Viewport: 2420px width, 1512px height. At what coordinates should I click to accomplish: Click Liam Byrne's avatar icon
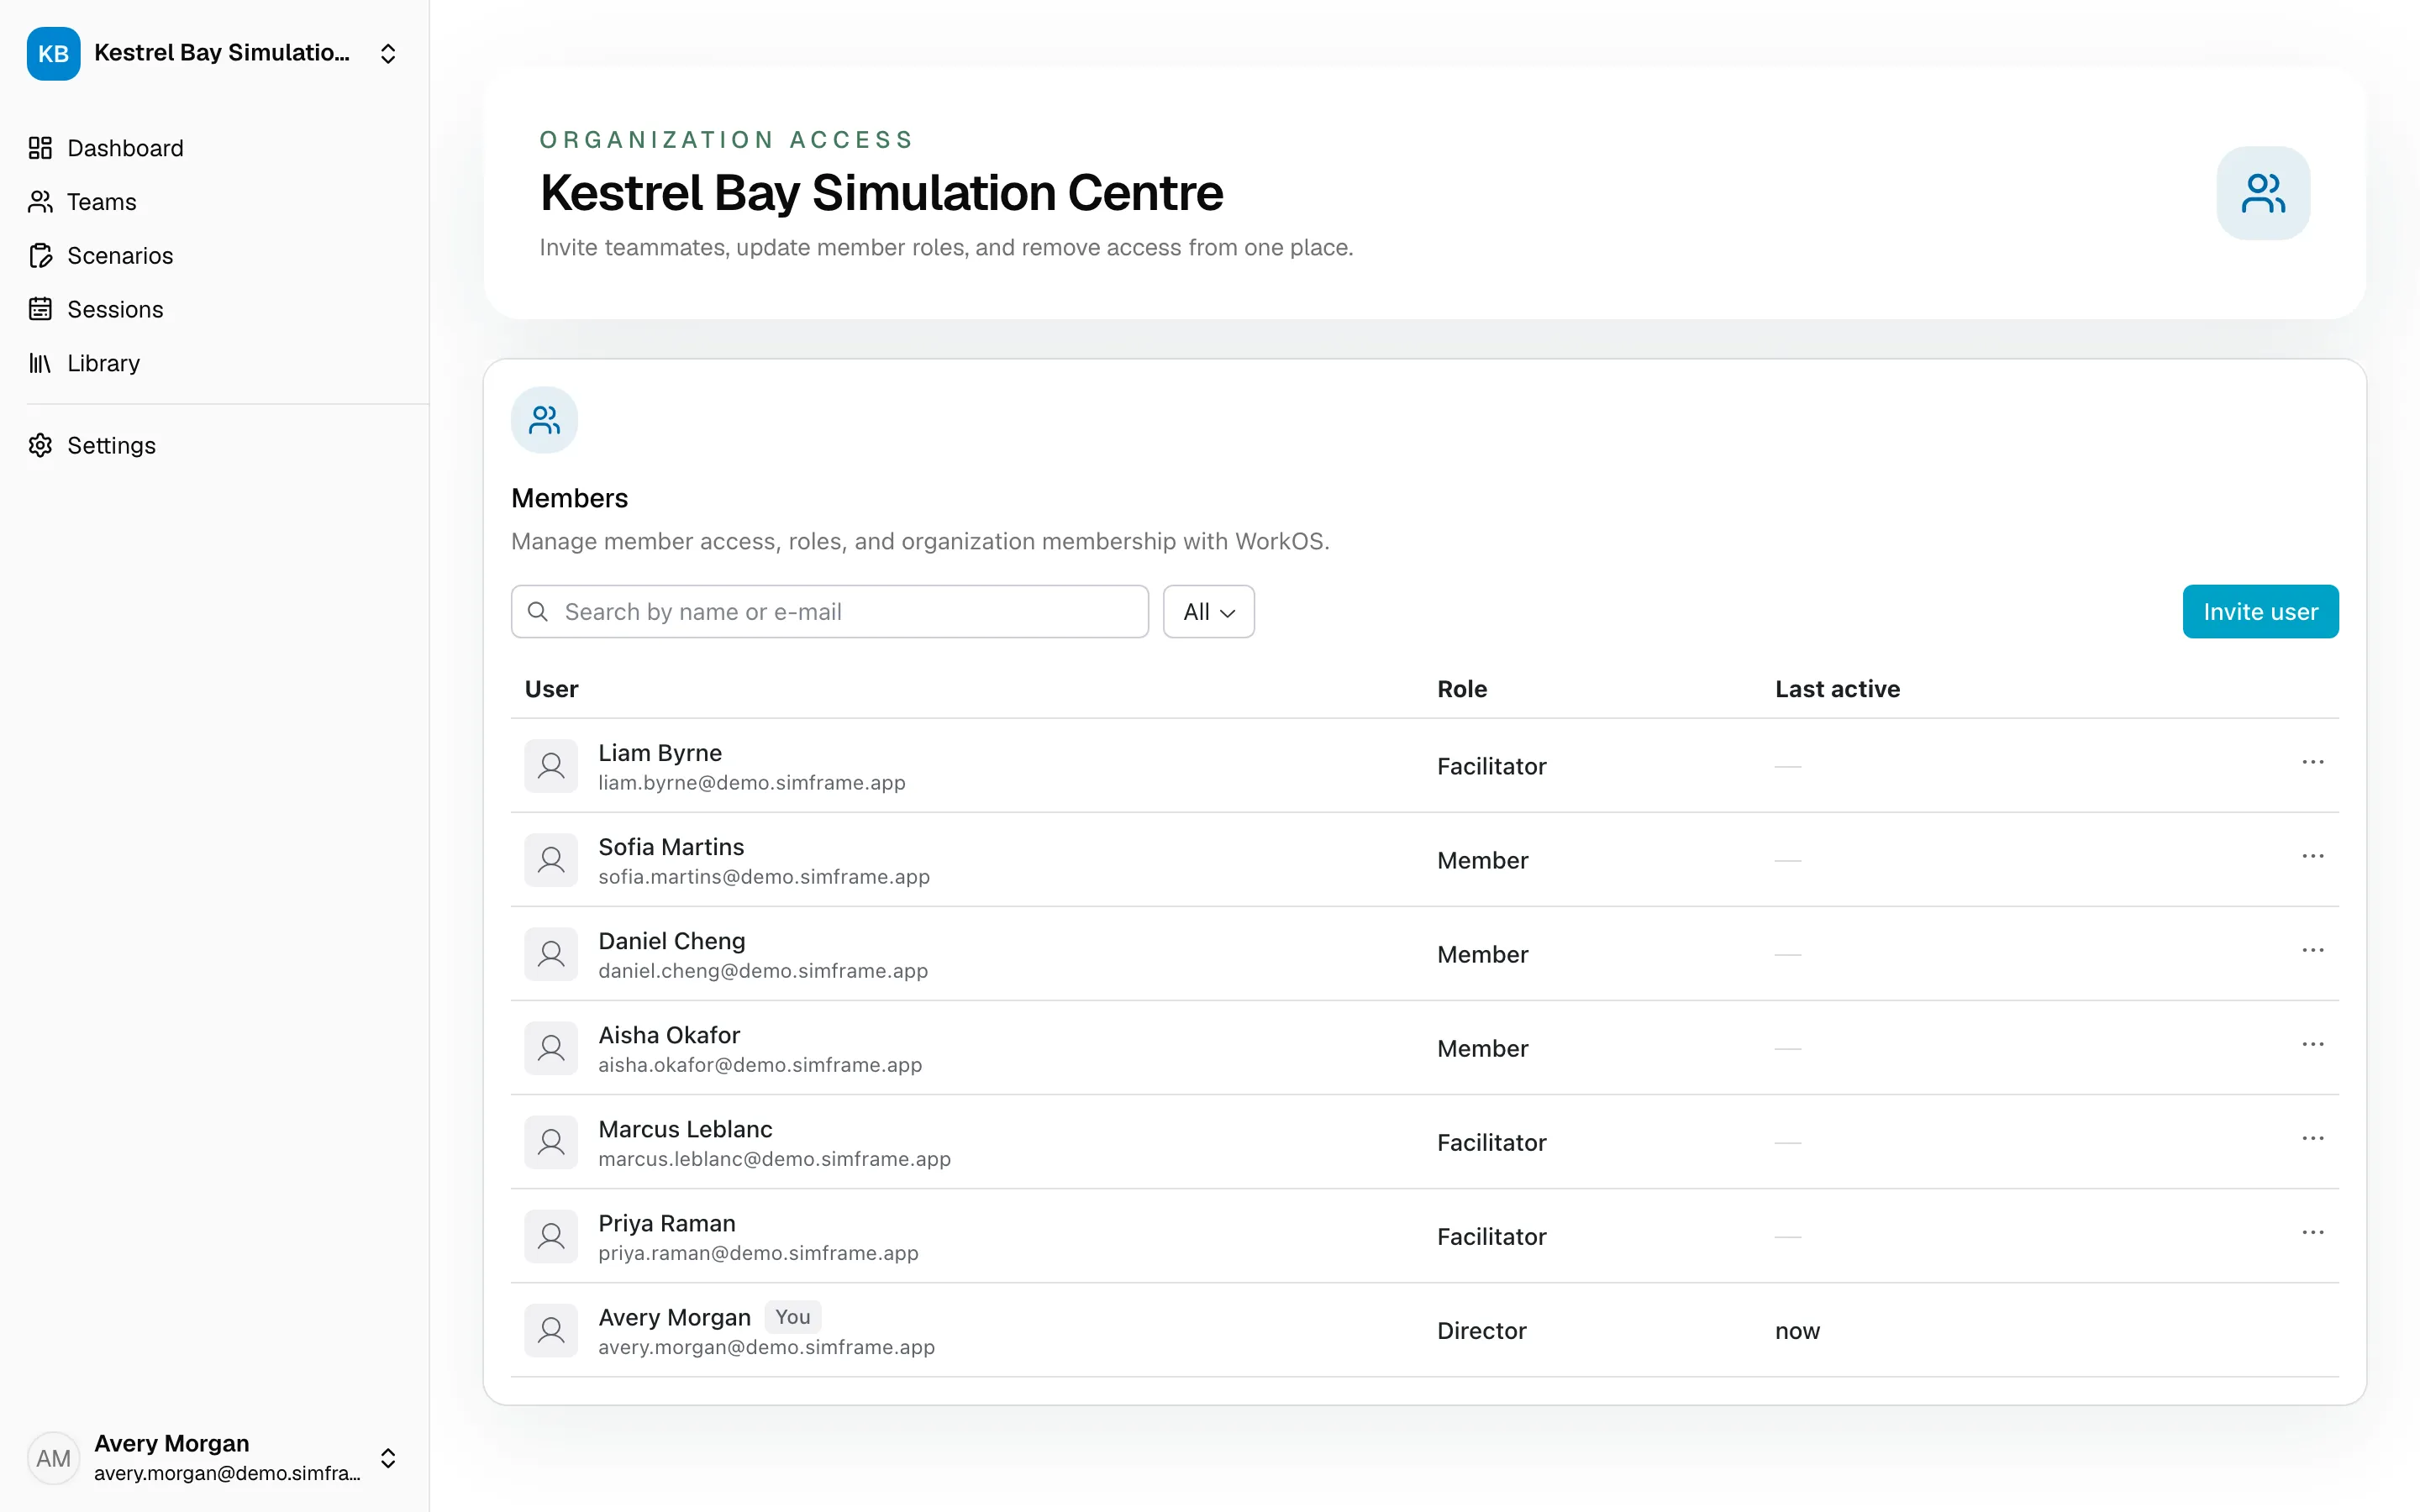pos(551,766)
